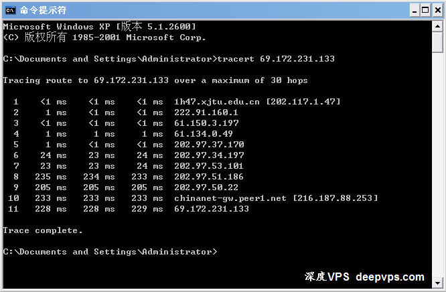Click the IP 222.91.160.1 in hop 2
This screenshot has height=292, width=446.
click(x=206, y=113)
